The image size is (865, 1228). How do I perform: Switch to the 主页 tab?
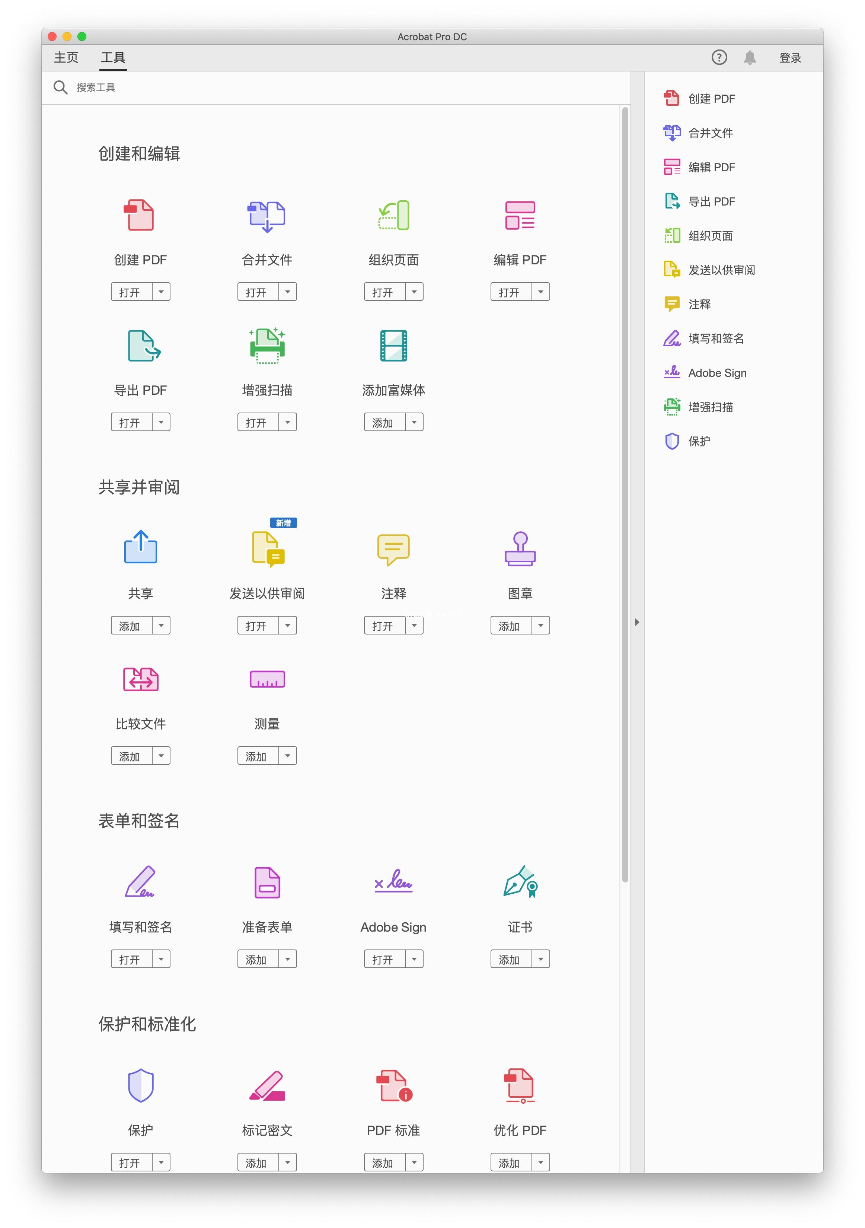click(x=66, y=57)
